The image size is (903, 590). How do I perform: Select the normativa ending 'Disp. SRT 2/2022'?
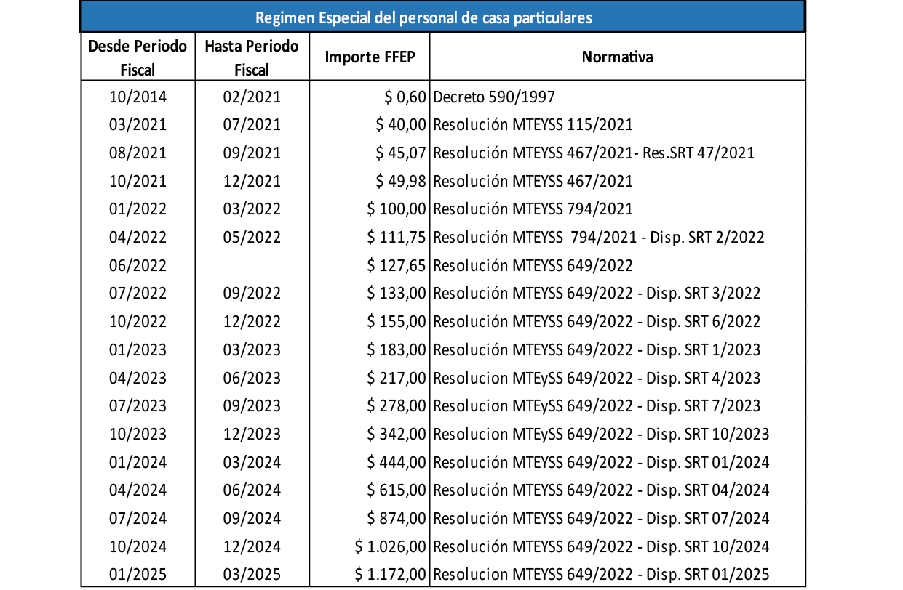click(598, 237)
